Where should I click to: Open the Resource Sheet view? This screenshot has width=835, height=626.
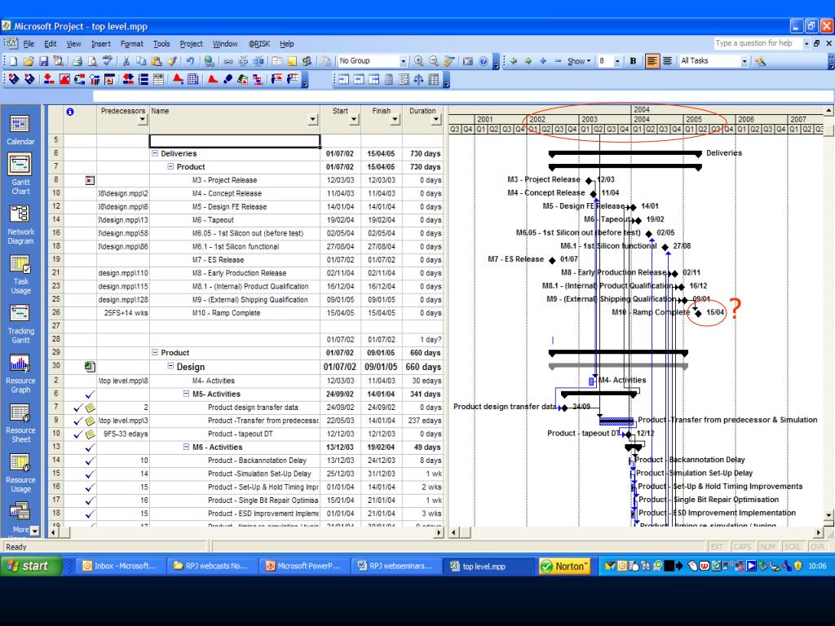click(x=20, y=423)
